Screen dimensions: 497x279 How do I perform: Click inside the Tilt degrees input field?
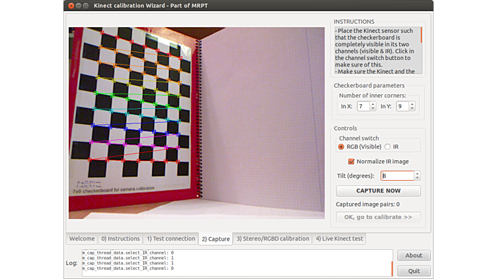click(x=397, y=176)
